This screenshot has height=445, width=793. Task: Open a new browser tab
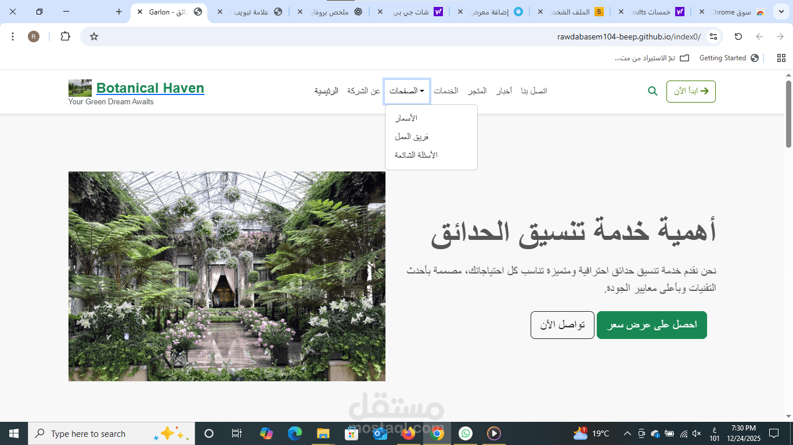point(119,12)
